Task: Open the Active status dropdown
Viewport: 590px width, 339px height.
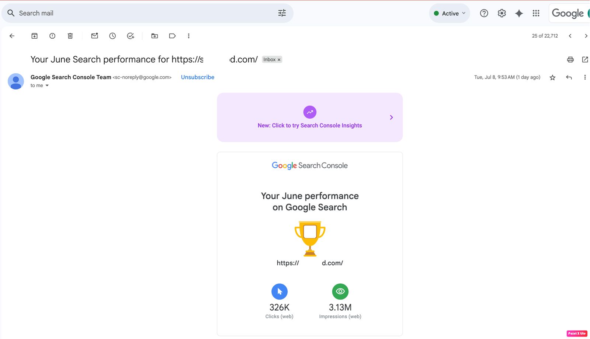Action: pyautogui.click(x=450, y=13)
